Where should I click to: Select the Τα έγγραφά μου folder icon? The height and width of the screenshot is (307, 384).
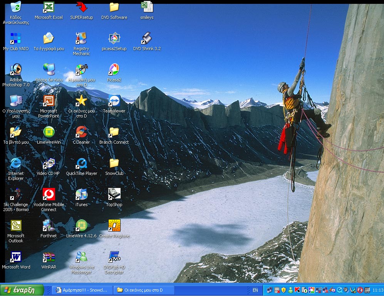[49, 38]
